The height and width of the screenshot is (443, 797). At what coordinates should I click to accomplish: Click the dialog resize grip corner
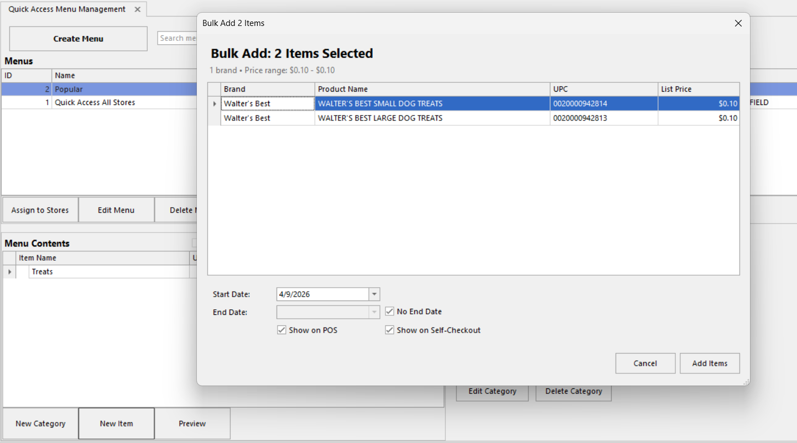[x=746, y=382]
